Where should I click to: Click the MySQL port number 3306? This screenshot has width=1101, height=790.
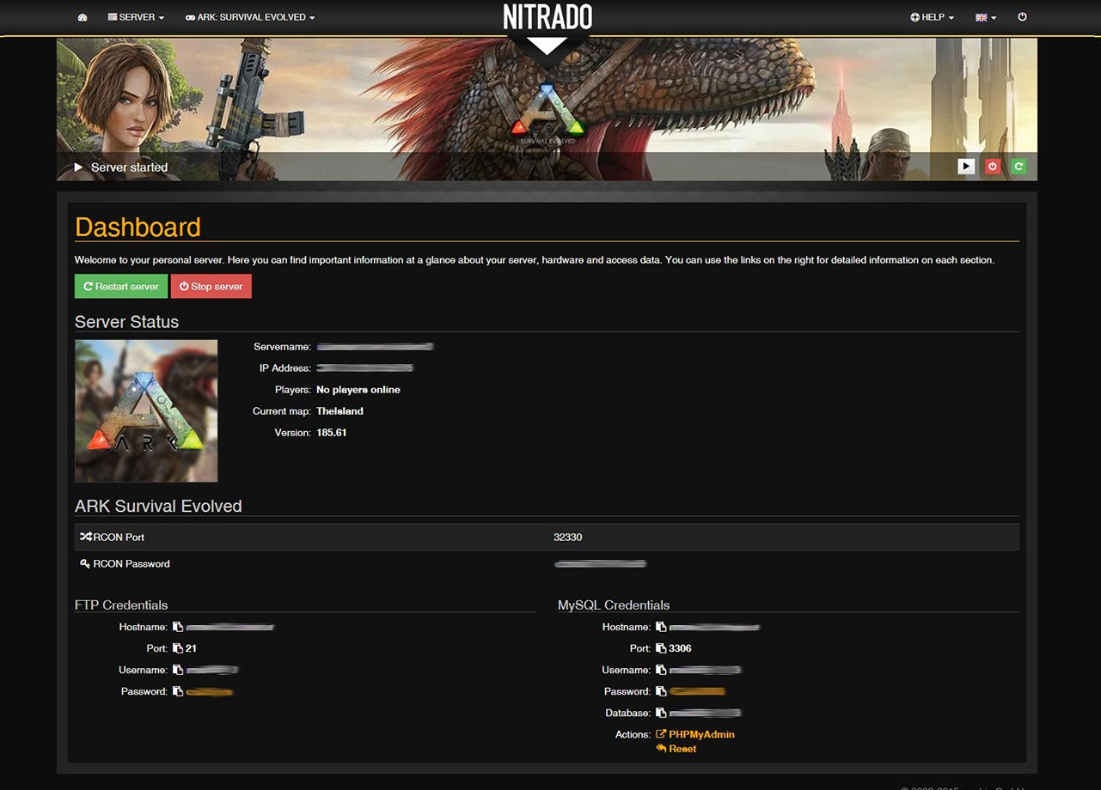tap(680, 649)
